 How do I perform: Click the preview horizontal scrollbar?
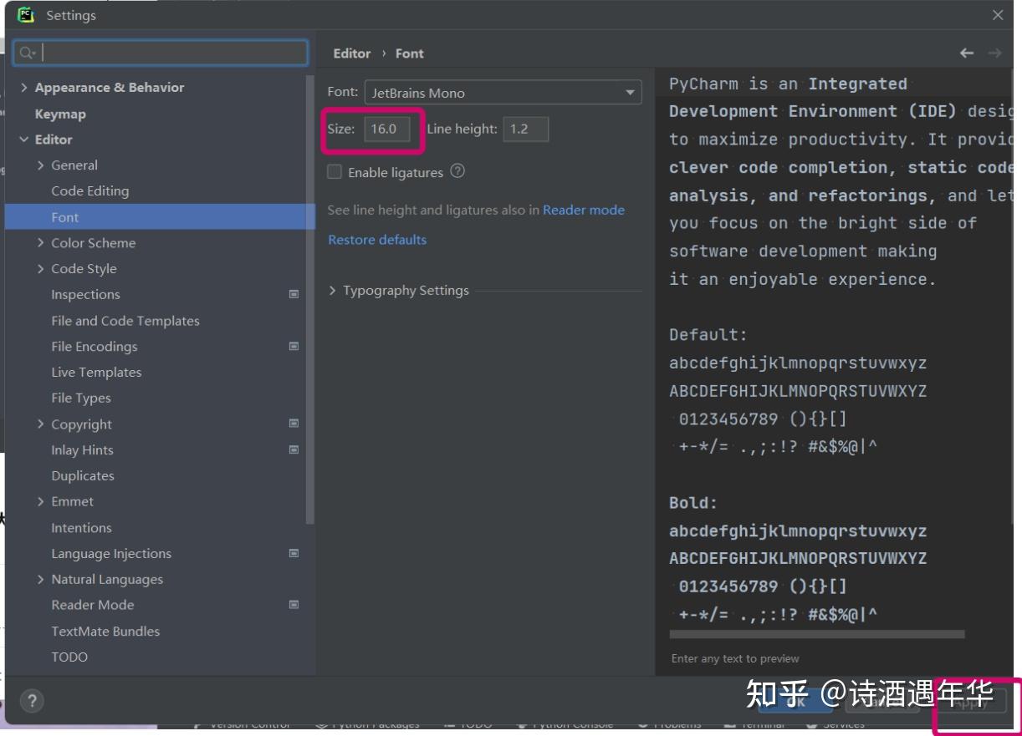click(817, 634)
